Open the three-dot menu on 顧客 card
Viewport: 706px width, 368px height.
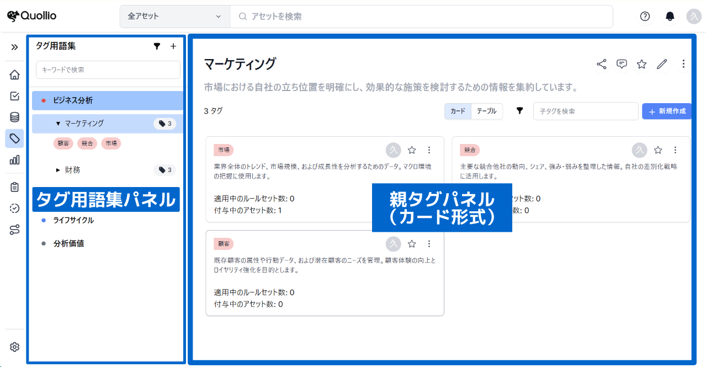point(429,243)
